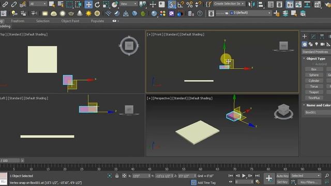Open the Selection ribbon tab
Image resolution: width=331 pixels, height=186 pixels.
pyautogui.click(x=42, y=21)
